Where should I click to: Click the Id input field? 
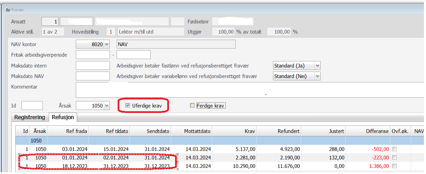[x=32, y=105]
